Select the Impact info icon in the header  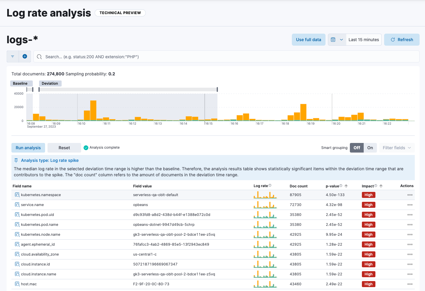pyautogui.click(x=376, y=185)
